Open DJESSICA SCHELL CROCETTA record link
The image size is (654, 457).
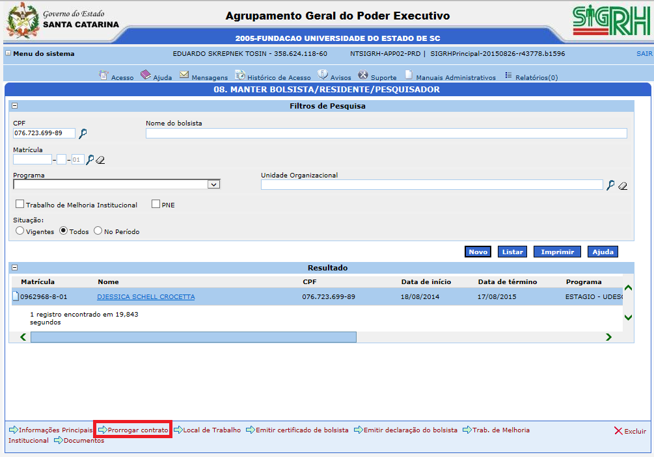(146, 297)
